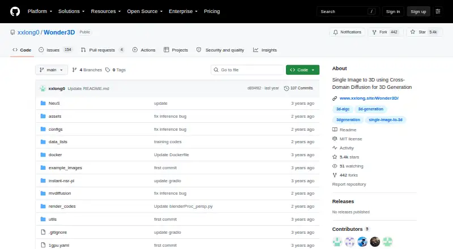453x249 pixels.
Task: Expand the Enterprise menu
Action: pos(183,11)
